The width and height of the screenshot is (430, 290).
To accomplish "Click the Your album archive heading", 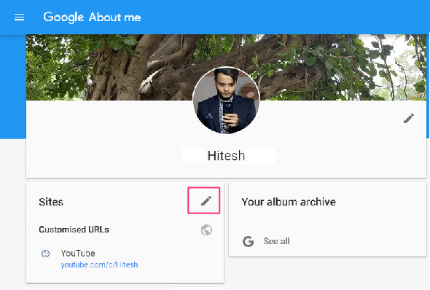I will 289,202.
